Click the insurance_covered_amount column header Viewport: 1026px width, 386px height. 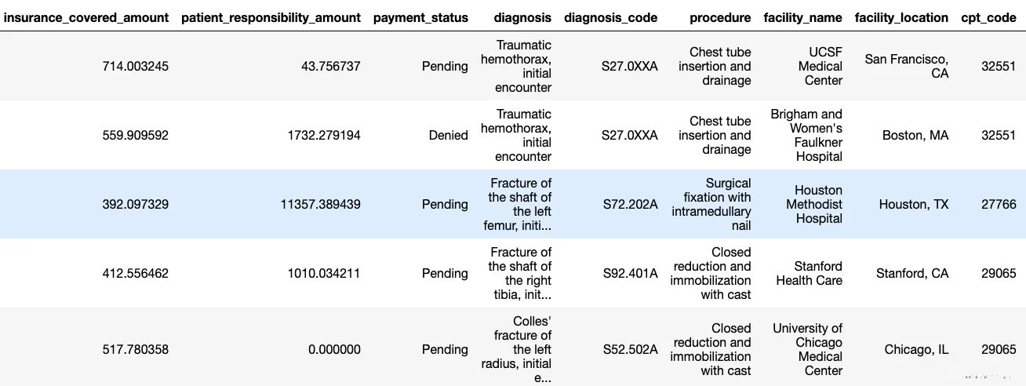[86, 17]
